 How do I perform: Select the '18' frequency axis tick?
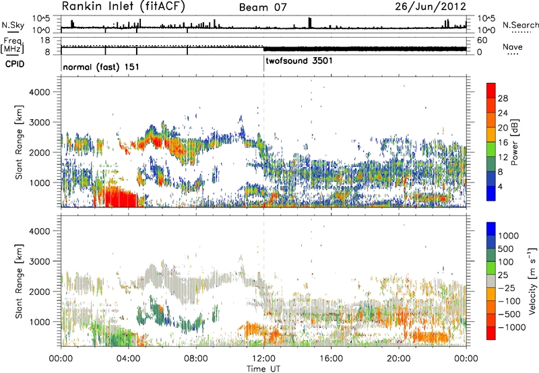45,40
